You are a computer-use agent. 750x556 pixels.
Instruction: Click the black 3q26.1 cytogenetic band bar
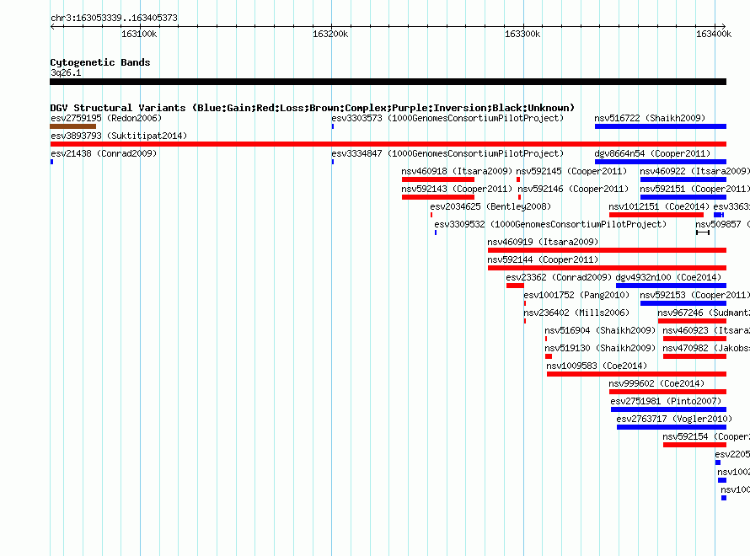[x=388, y=82]
